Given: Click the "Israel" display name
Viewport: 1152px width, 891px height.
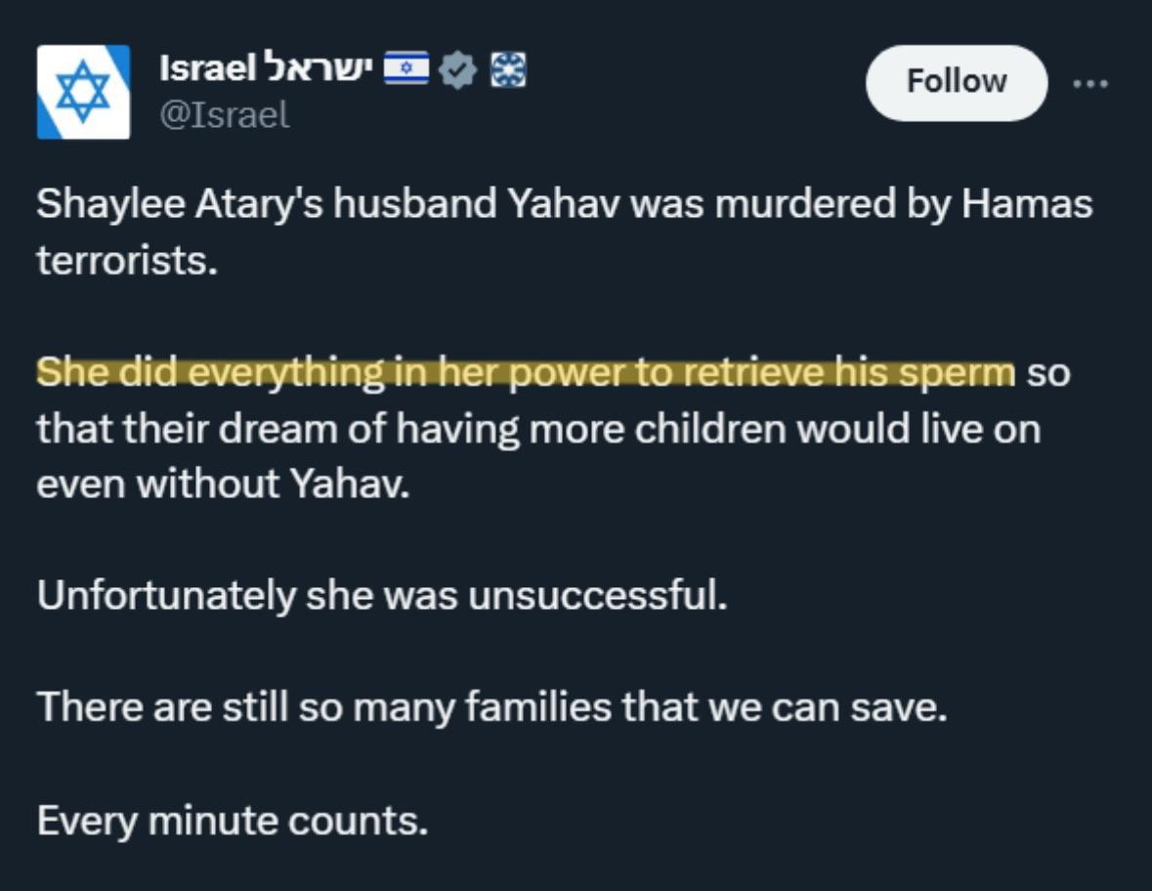Looking at the screenshot, I should point(205,69).
